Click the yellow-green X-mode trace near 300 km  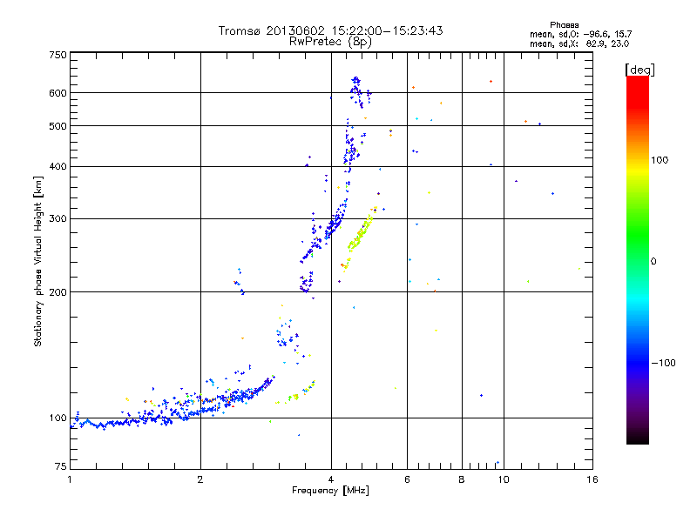click(359, 238)
